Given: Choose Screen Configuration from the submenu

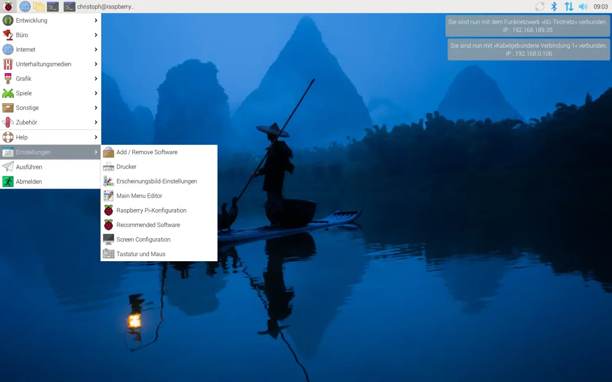Looking at the screenshot, I should pyautogui.click(x=143, y=240).
